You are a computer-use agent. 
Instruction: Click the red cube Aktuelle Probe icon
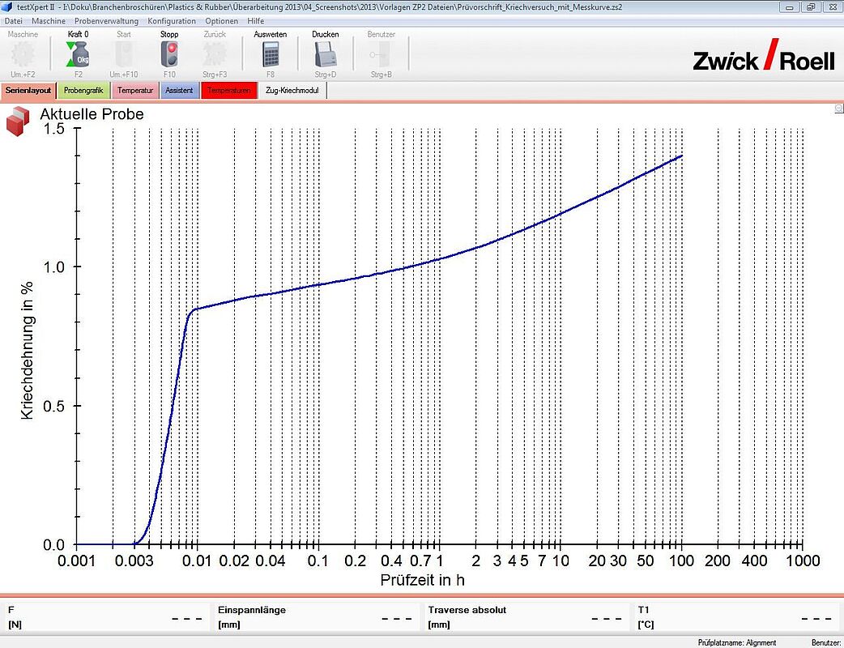pyautogui.click(x=18, y=121)
